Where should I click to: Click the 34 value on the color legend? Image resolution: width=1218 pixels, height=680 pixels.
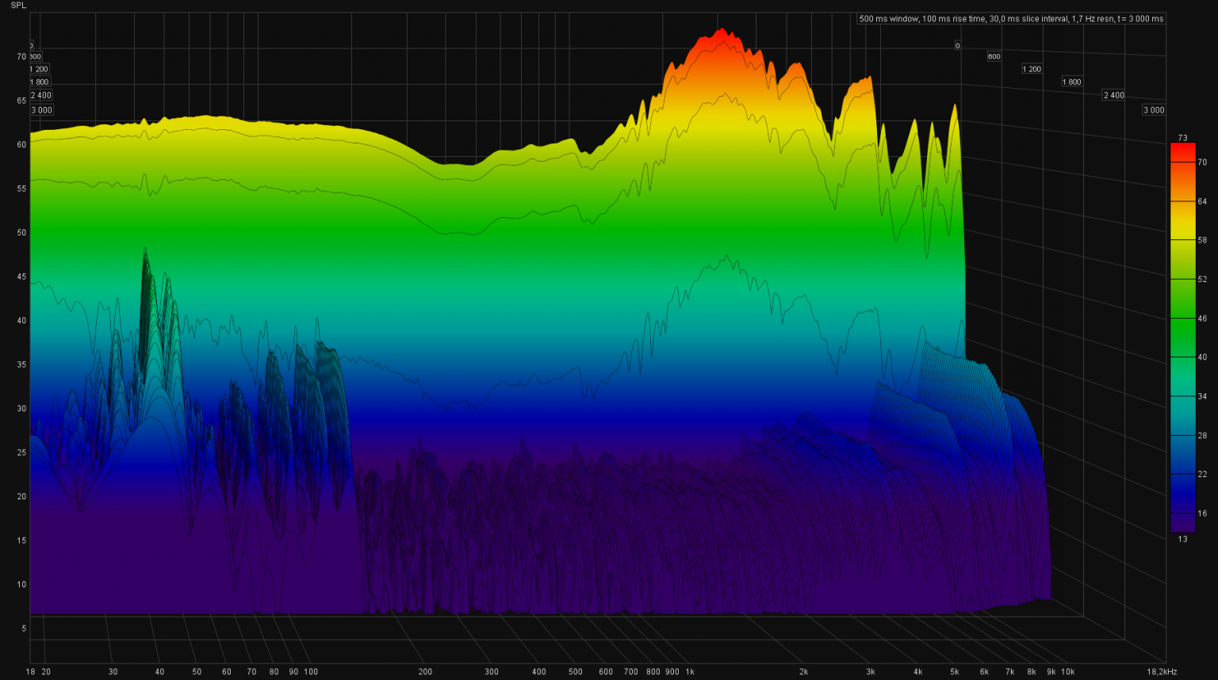click(1202, 396)
